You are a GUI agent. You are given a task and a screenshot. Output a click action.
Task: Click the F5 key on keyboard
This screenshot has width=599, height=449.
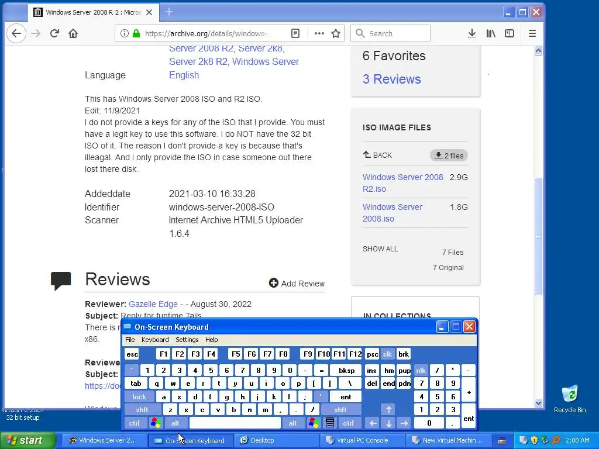click(x=236, y=354)
